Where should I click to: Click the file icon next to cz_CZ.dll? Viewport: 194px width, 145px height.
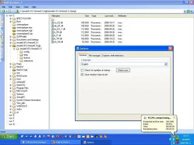[52, 23]
